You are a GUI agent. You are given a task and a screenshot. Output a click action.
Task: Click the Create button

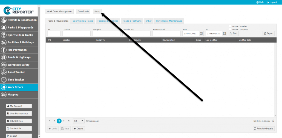click(x=79, y=128)
